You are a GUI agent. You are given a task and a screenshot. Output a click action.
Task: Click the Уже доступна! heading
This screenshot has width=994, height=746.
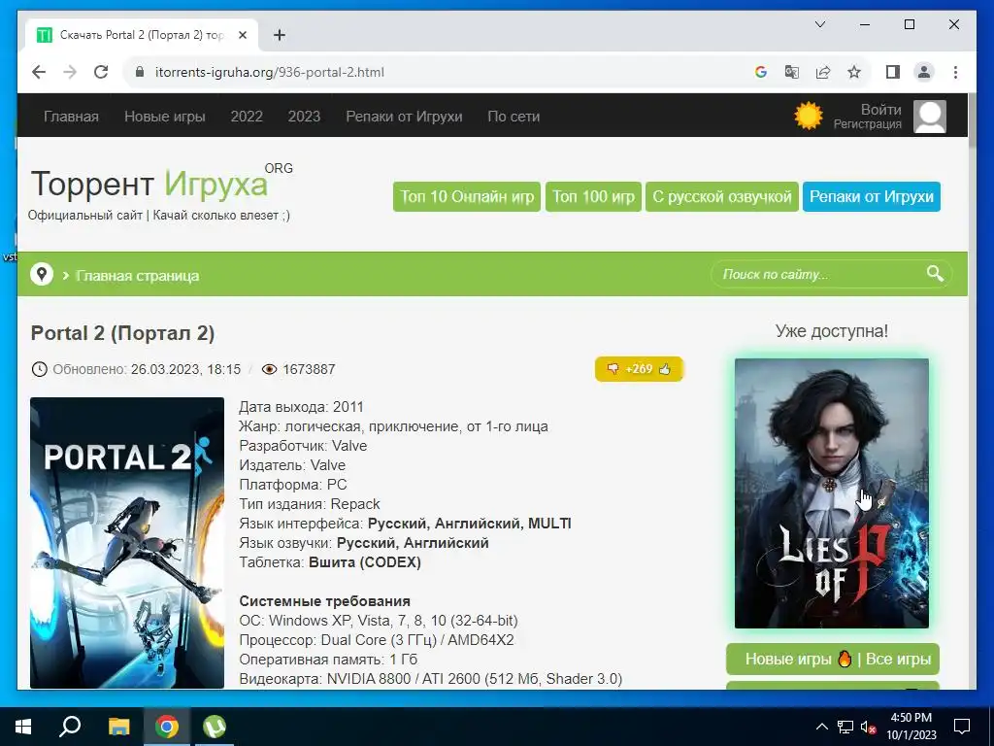click(832, 330)
